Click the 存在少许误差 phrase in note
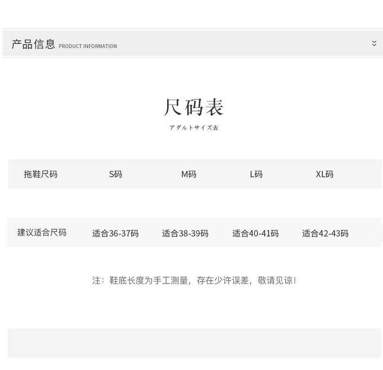383x370 pixels. point(223,281)
